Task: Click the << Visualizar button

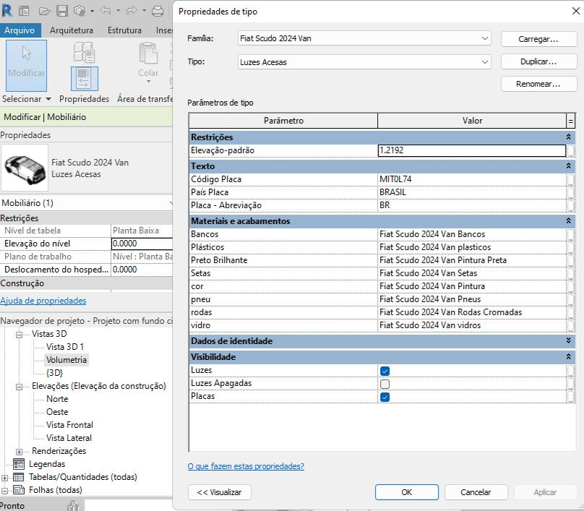Action: click(x=220, y=492)
